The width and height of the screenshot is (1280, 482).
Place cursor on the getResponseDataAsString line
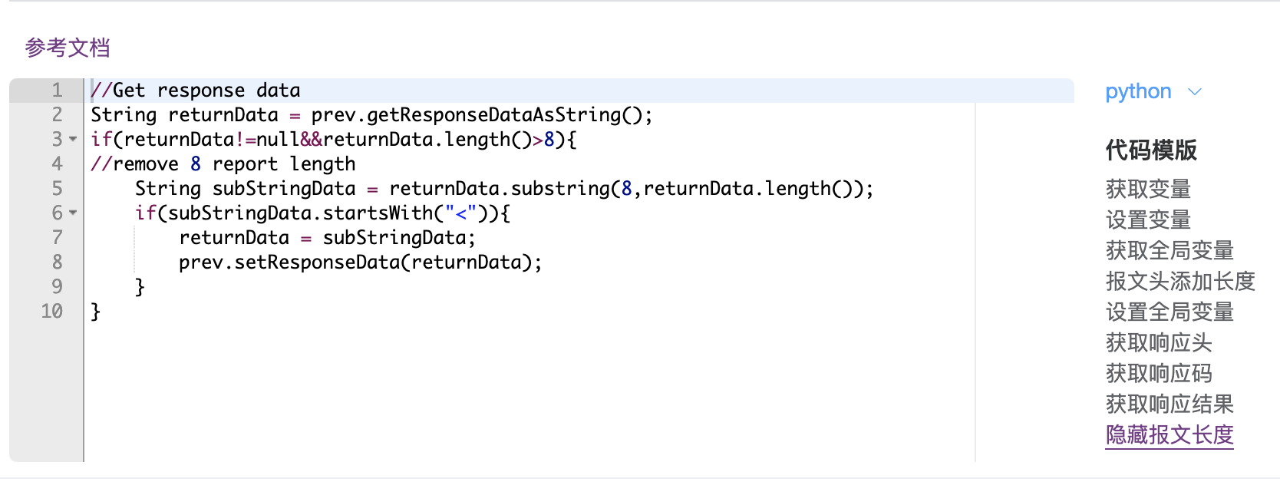[371, 114]
